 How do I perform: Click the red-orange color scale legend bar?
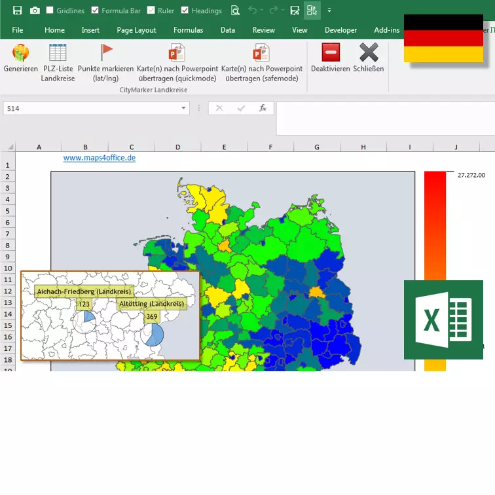click(x=435, y=262)
